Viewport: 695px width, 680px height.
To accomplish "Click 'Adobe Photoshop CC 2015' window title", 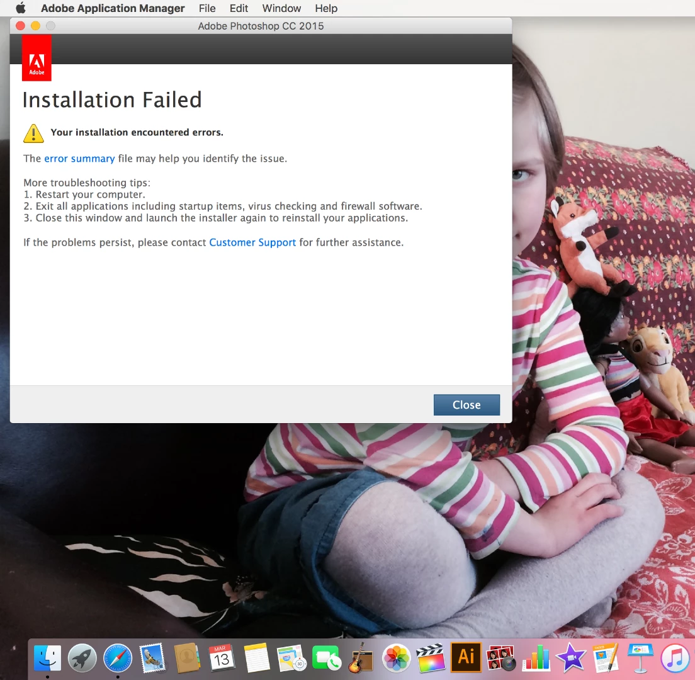I will 261,26.
